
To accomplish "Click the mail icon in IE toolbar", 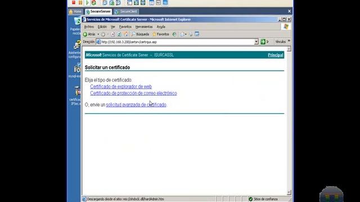I will pos(182,34).
